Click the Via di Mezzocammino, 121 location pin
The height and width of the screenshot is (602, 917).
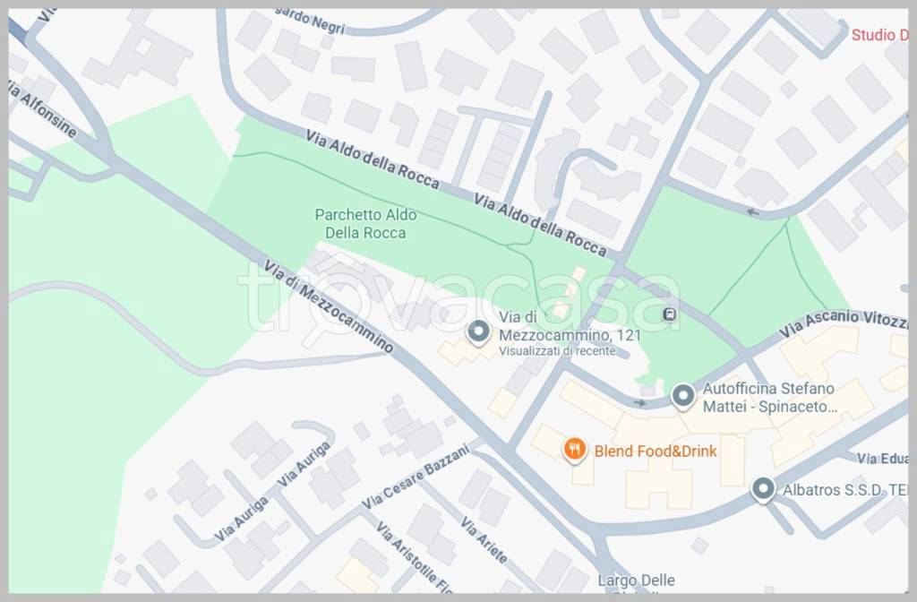point(478,332)
